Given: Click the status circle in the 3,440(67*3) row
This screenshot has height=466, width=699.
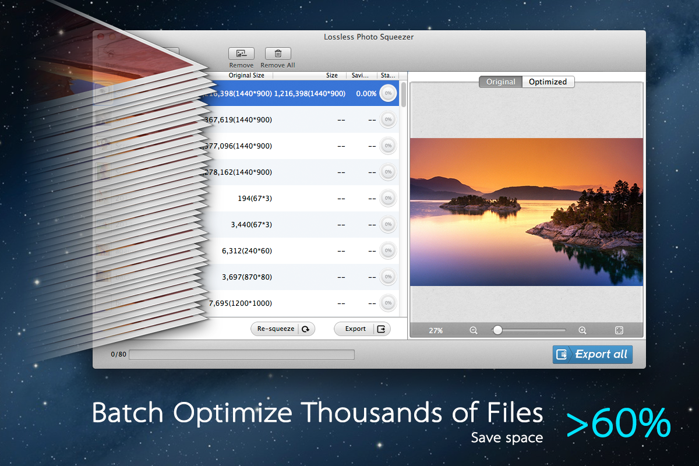Looking at the screenshot, I should [x=388, y=224].
